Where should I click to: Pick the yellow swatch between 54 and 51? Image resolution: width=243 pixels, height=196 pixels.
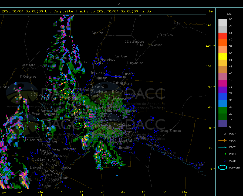coord(222,56)
